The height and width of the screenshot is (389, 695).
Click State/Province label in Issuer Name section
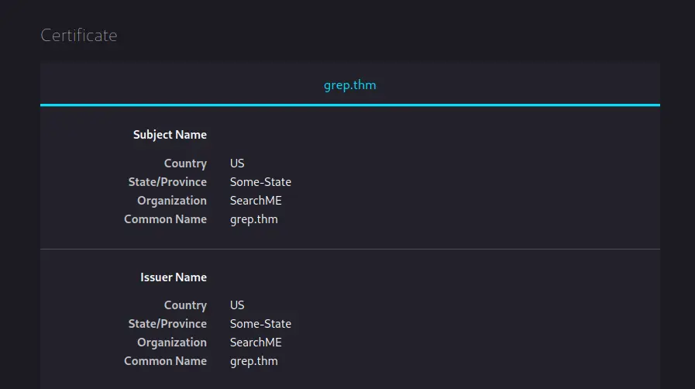167,325
